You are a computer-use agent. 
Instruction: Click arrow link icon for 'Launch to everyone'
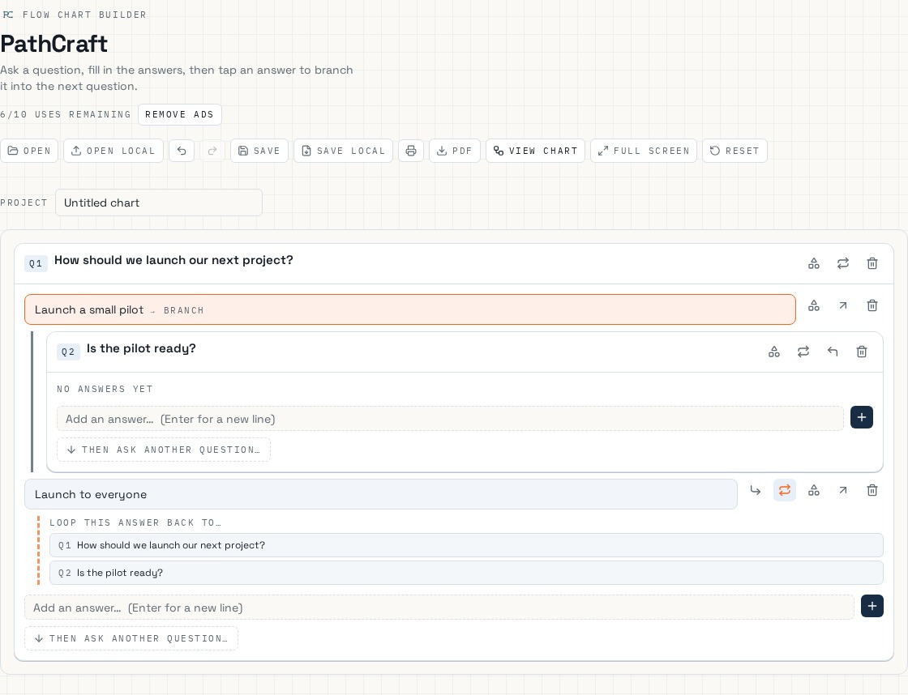coord(843,490)
